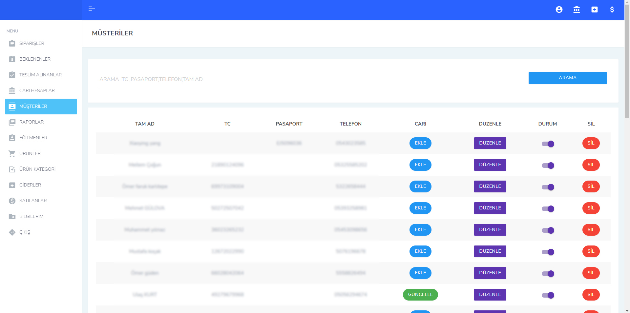630x313 pixels.
Task: Click EKLE in the fifth customer row
Action: coord(420,230)
